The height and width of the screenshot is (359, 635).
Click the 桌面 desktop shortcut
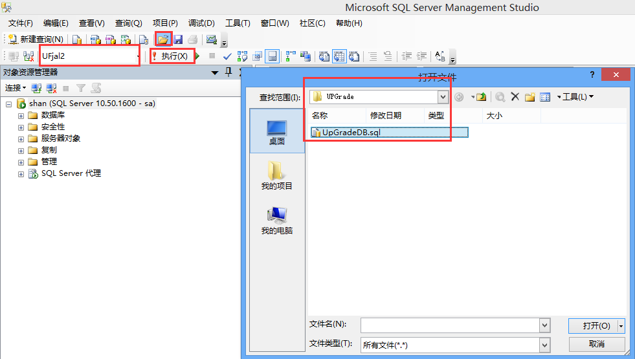pyautogui.click(x=277, y=133)
